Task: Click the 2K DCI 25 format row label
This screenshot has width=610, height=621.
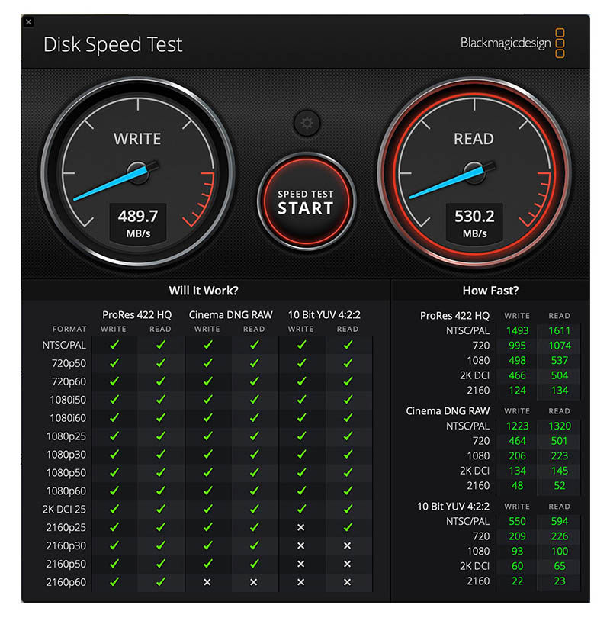Action: 64,509
